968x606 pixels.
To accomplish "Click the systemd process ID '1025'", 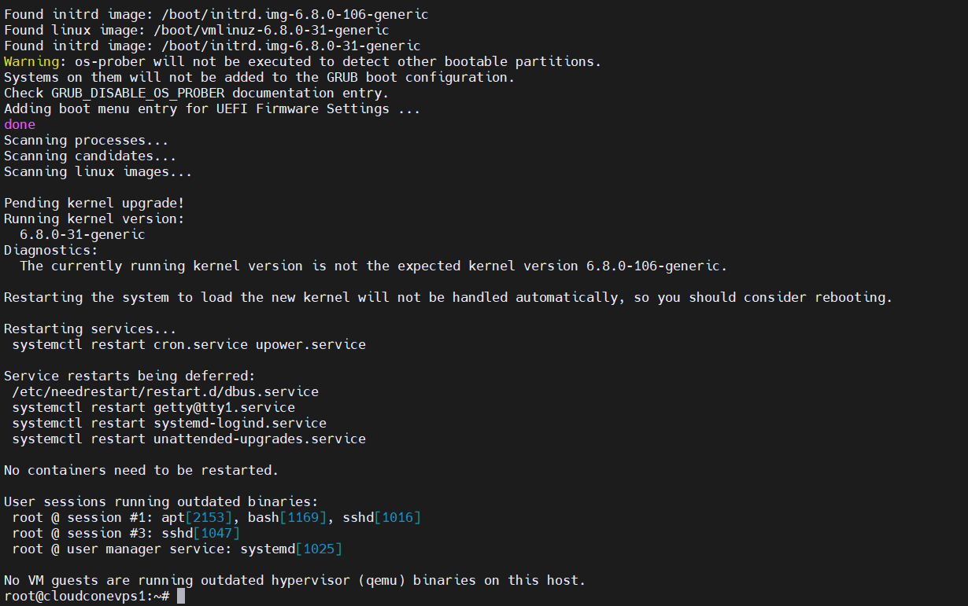I will 319,549.
